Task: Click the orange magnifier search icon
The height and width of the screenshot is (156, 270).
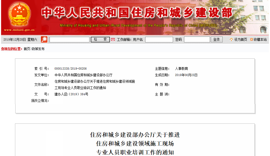Action: pos(44,39)
